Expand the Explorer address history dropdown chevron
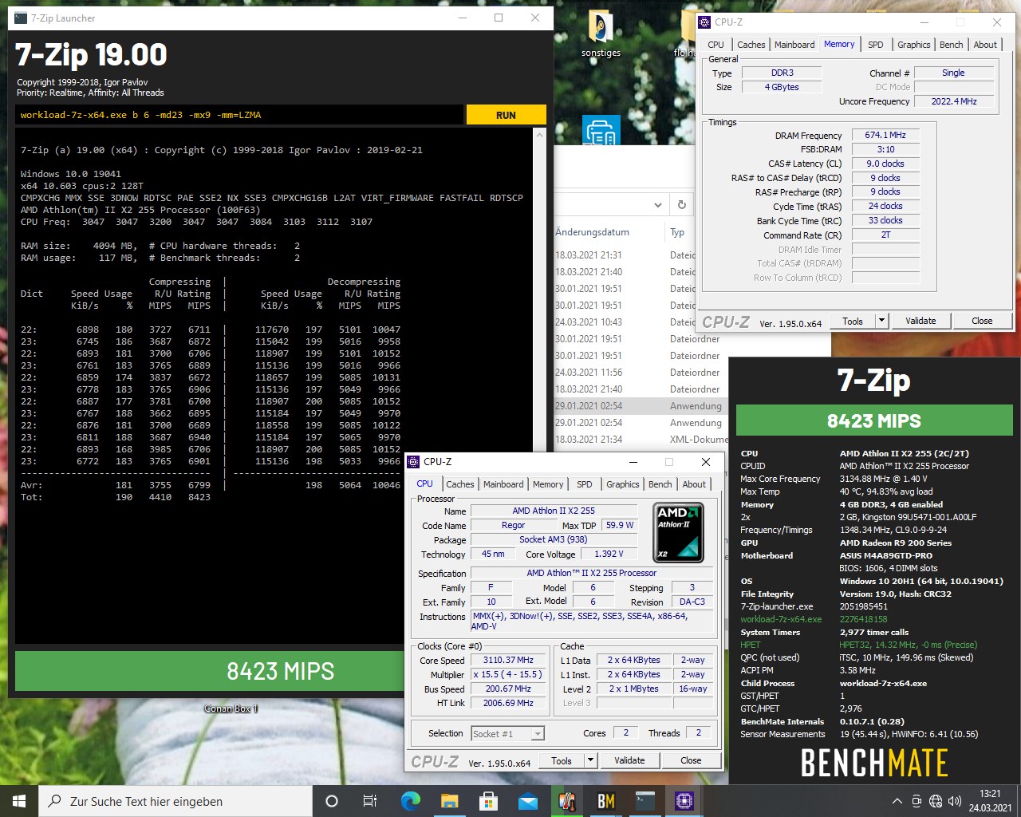This screenshot has height=817, width=1021. click(657, 205)
